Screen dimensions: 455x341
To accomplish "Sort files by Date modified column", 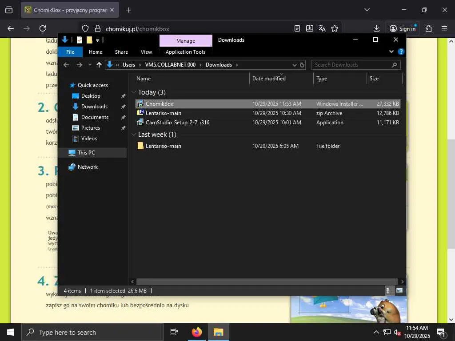I will click(281, 79).
